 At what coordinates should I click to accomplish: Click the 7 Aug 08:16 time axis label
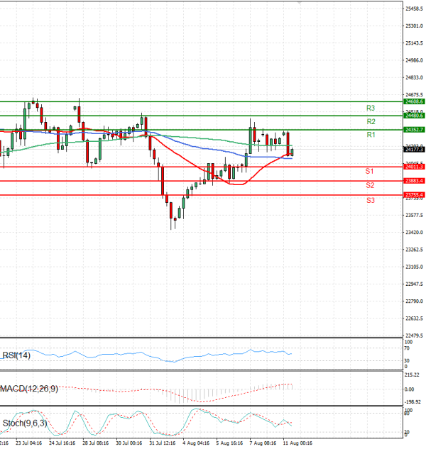(x=264, y=442)
